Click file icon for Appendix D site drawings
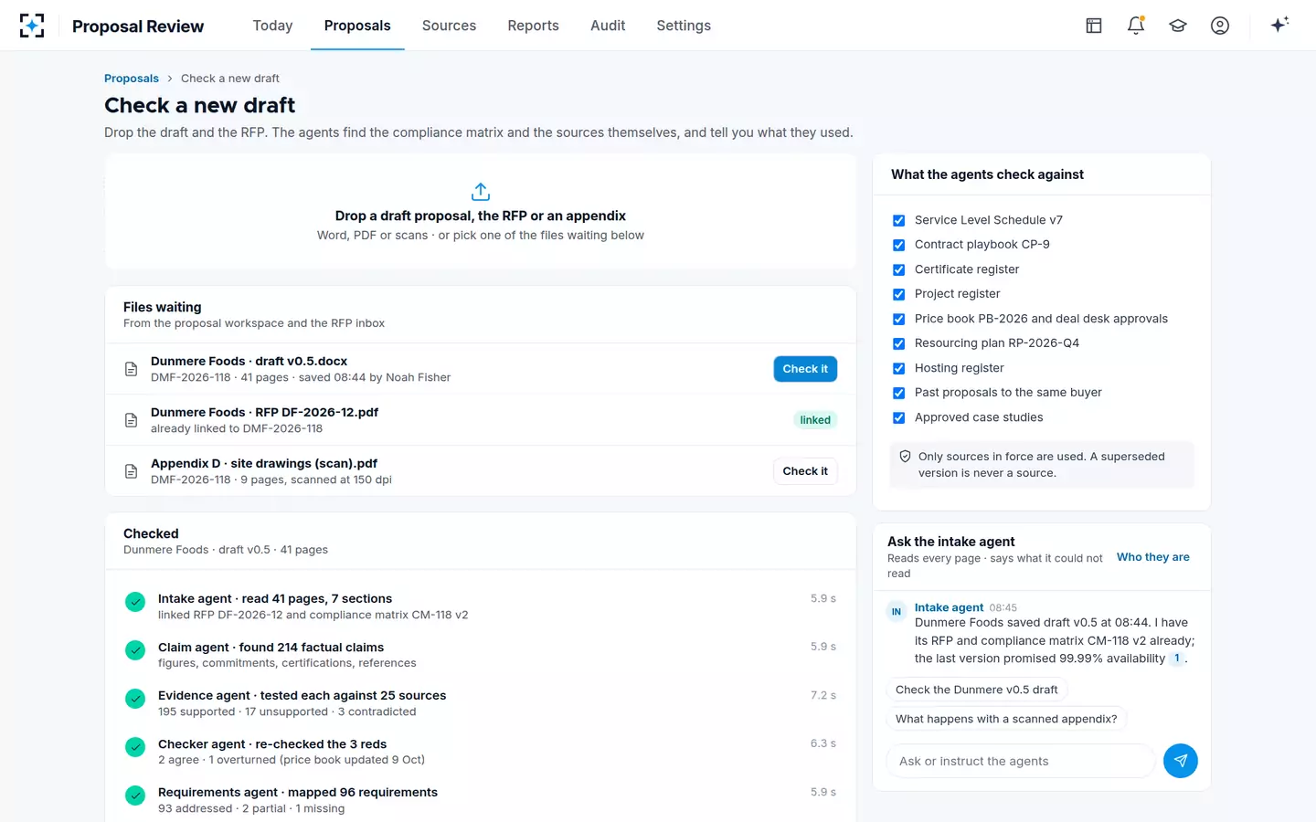 [x=131, y=471]
